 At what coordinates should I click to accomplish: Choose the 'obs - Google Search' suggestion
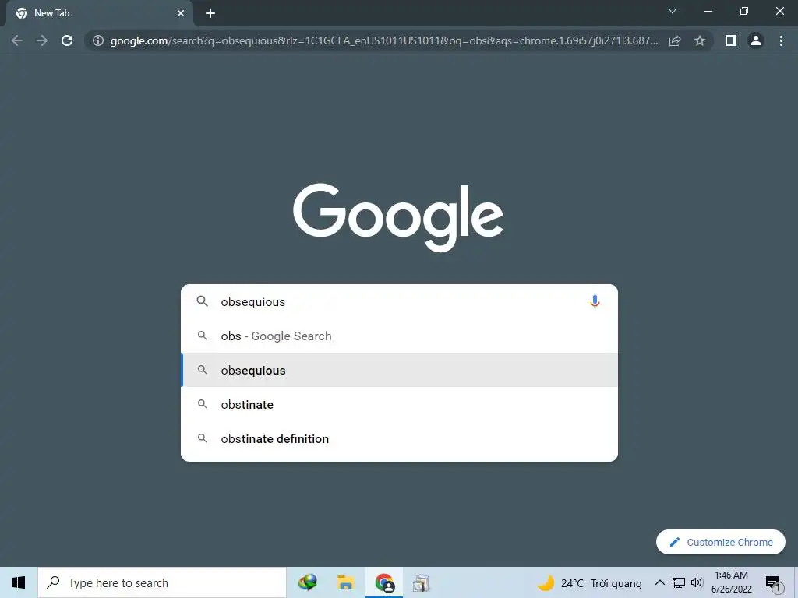coord(400,336)
